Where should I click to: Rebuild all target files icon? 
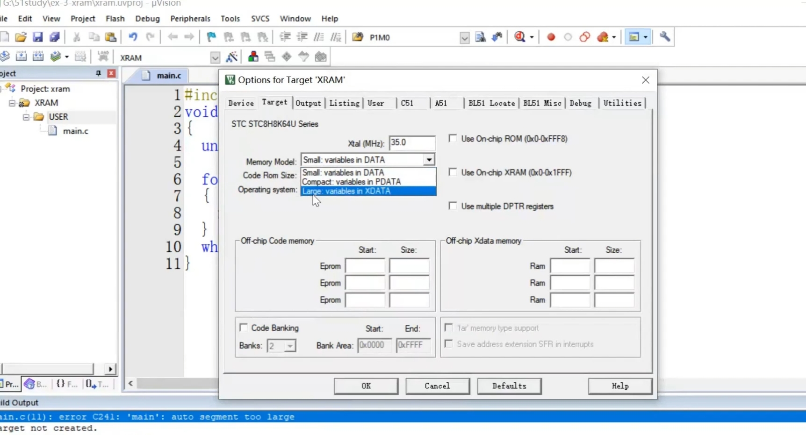tap(38, 57)
